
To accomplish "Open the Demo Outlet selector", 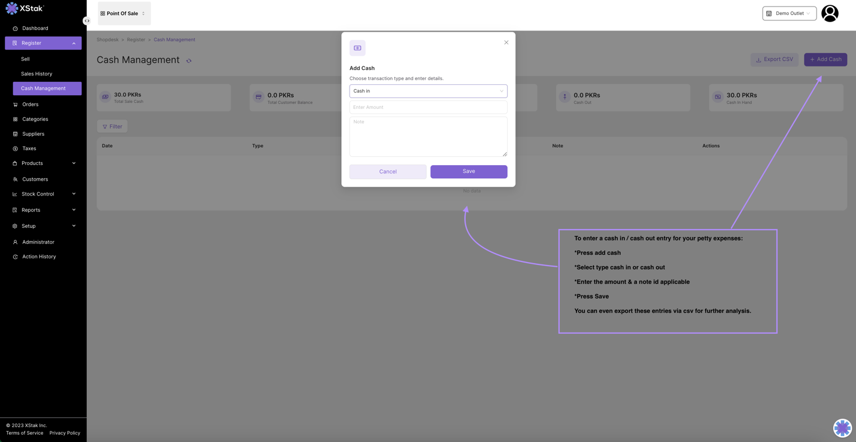I will point(789,13).
